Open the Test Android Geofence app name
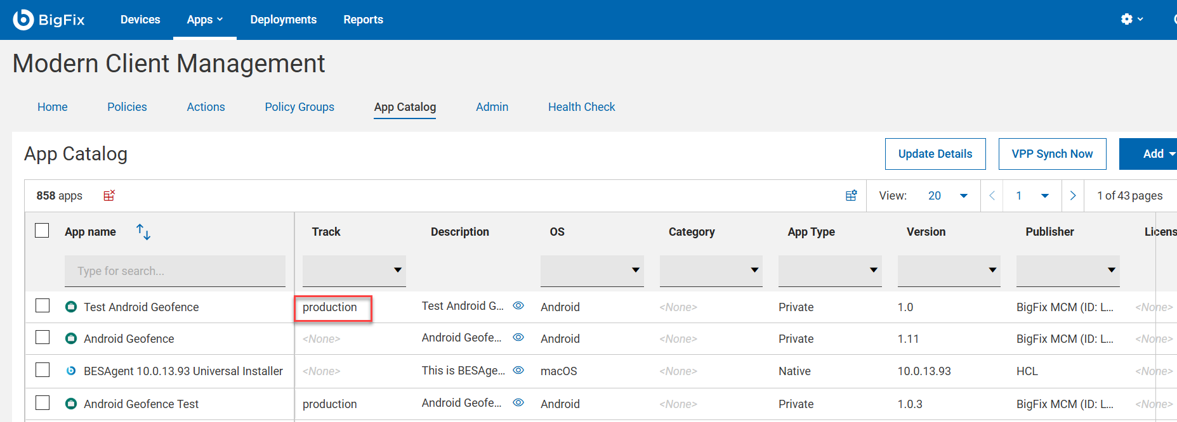 click(x=141, y=307)
